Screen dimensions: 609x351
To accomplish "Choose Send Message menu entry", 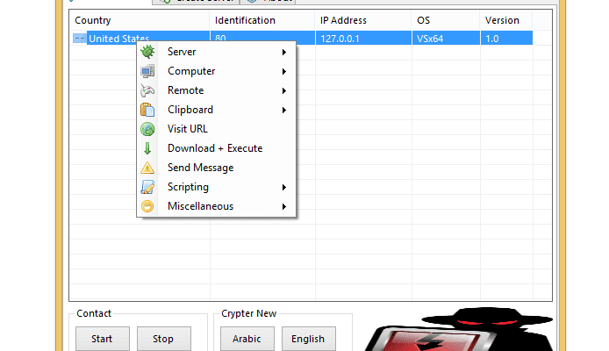I will click(x=200, y=168).
